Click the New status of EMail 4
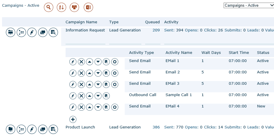 (x=261, y=106)
